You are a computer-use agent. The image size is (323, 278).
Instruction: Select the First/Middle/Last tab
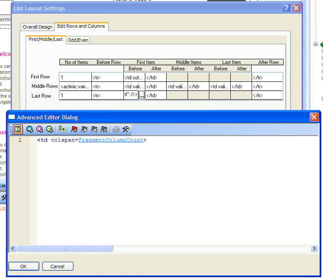point(46,39)
